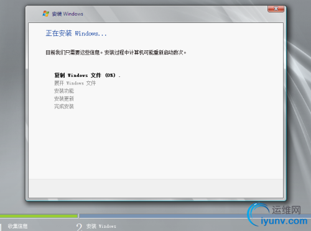The height and width of the screenshot is (231, 311).
Task: Click the 安装 Windows stage label at bottom
Action: (x=101, y=226)
